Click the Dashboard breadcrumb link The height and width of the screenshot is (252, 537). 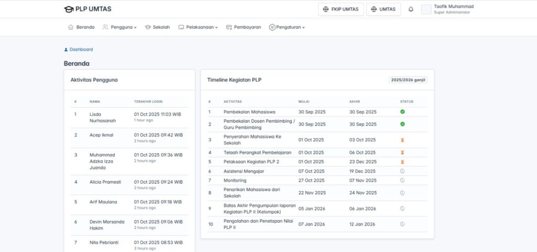tap(81, 49)
